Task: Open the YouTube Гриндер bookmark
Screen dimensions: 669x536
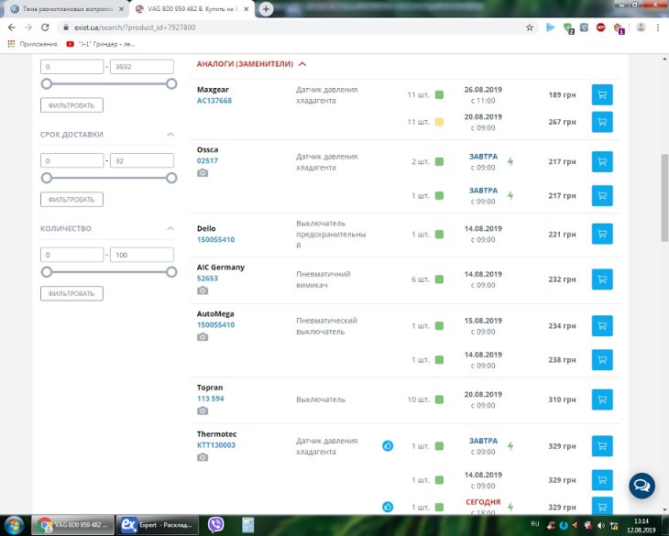Action: click(101, 44)
